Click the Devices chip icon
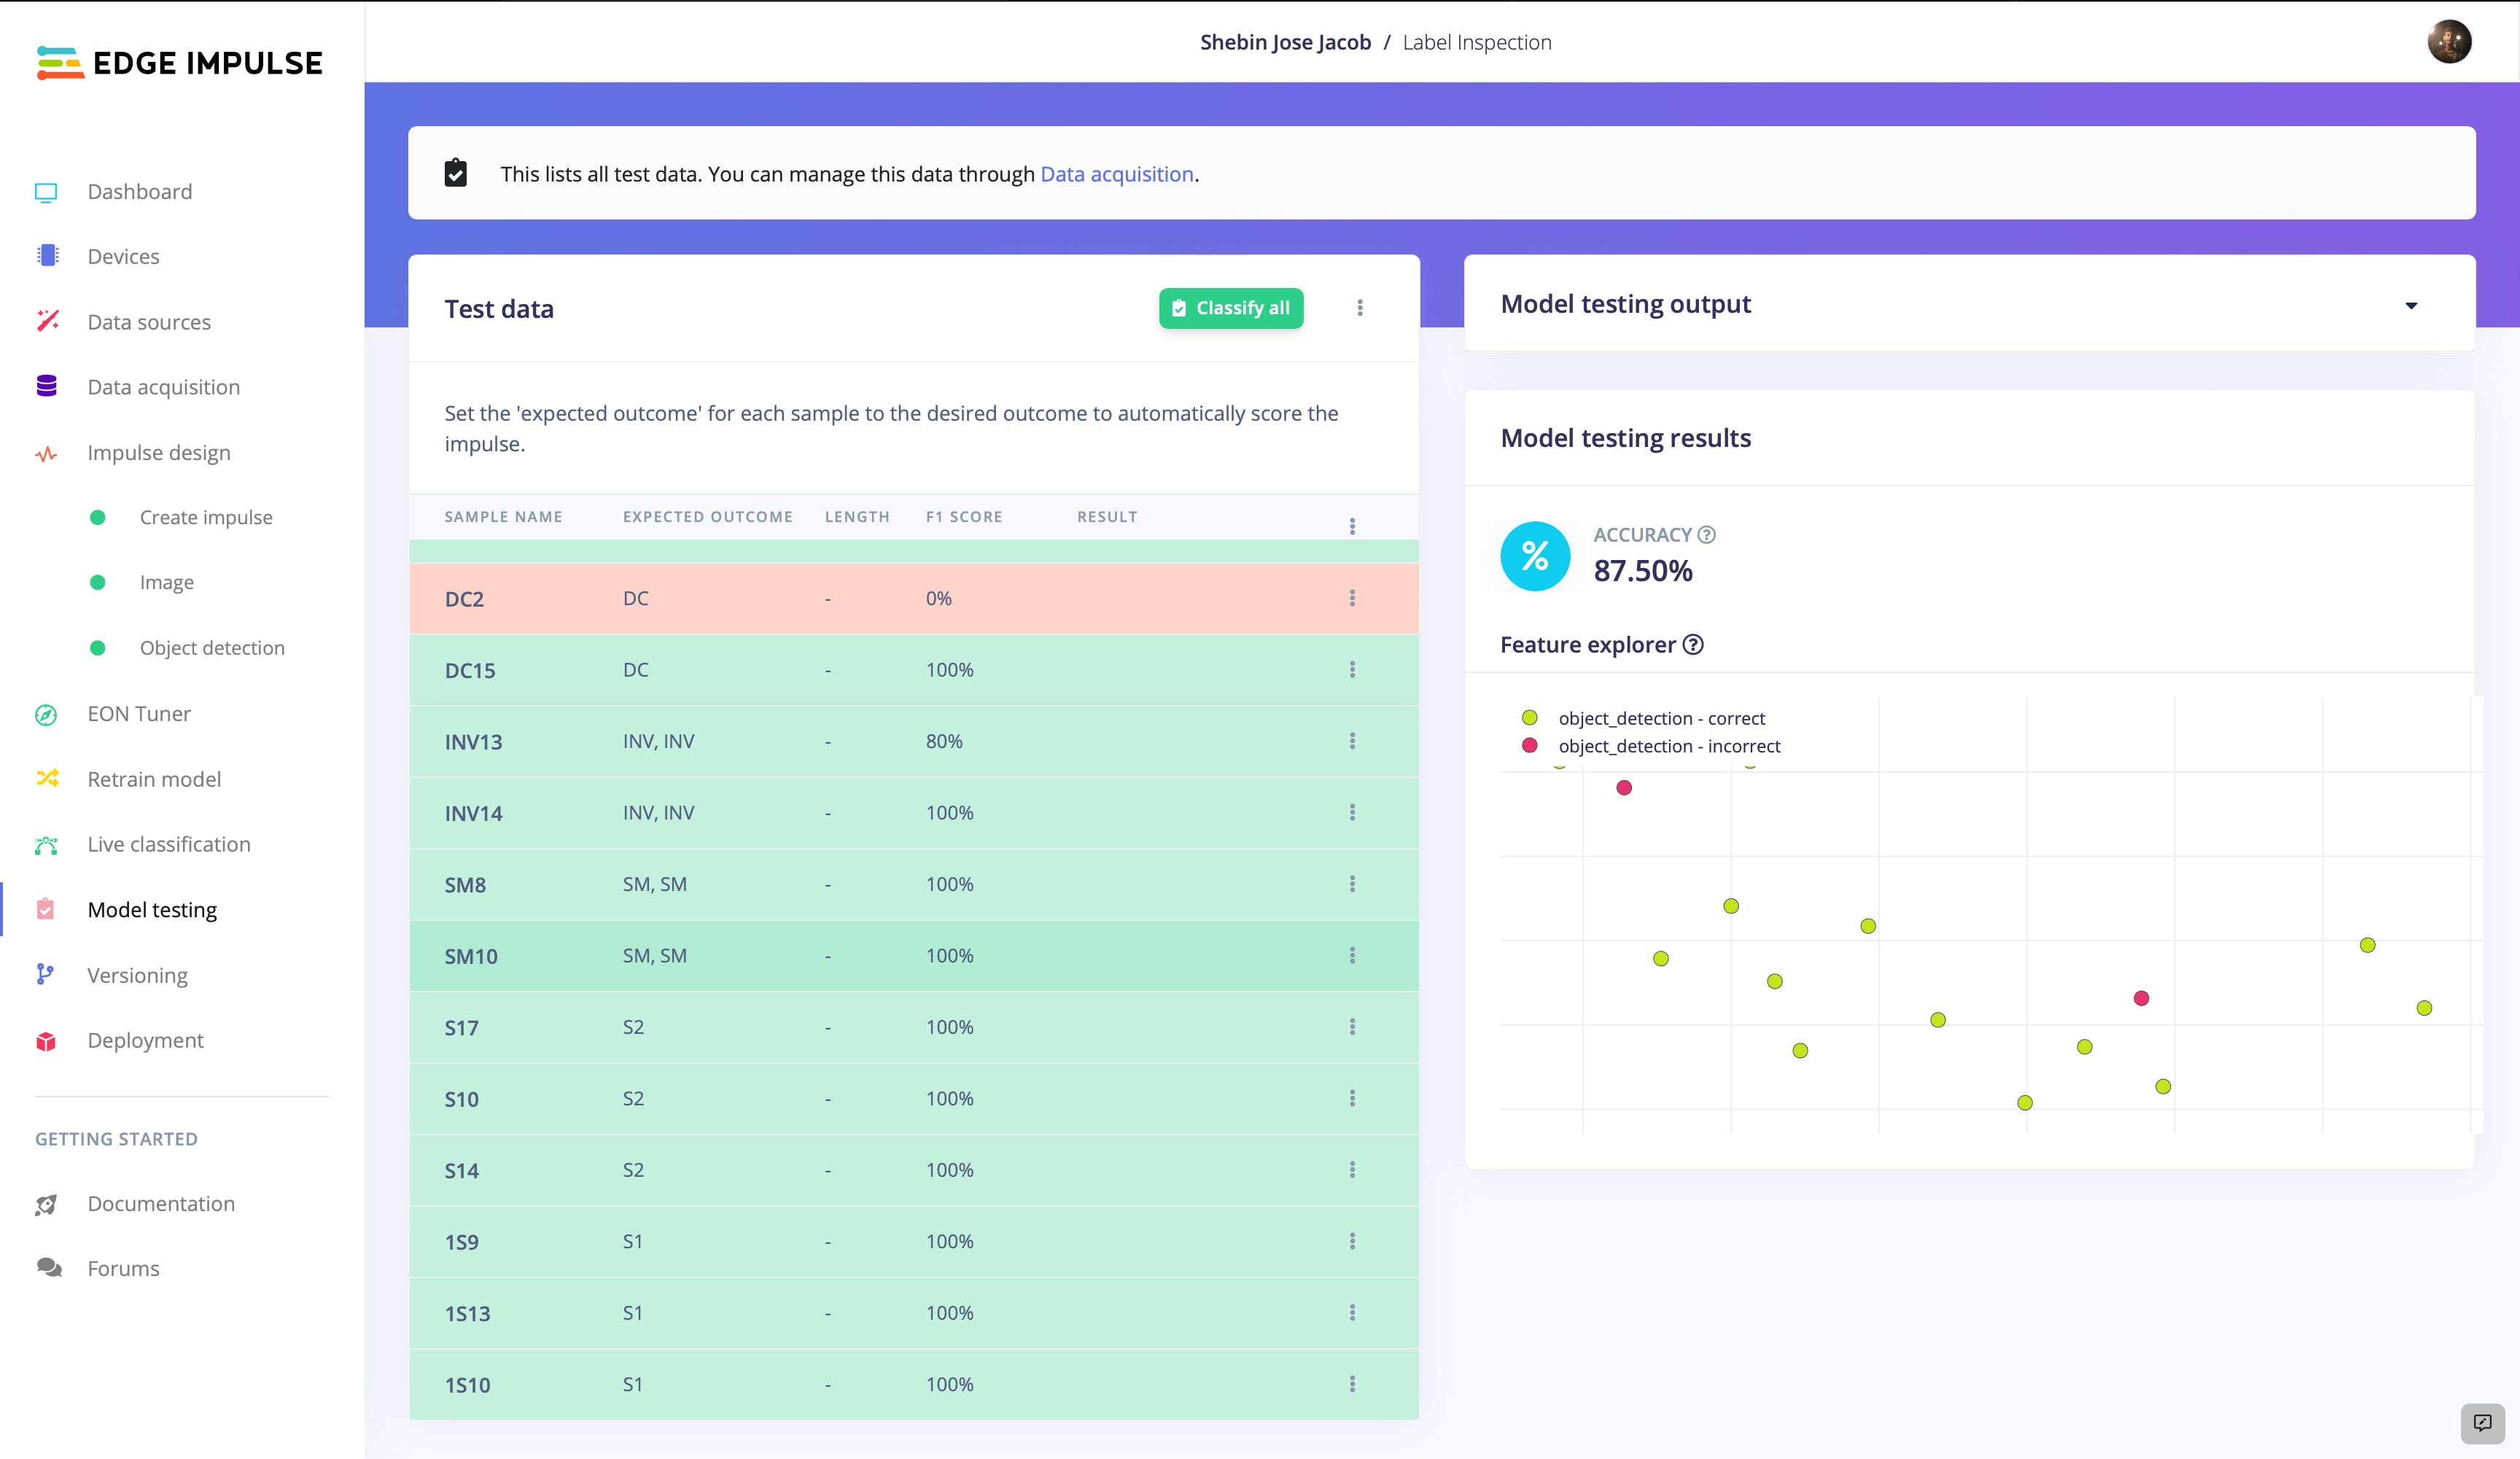Viewport: 2520px width, 1459px height. click(47, 256)
